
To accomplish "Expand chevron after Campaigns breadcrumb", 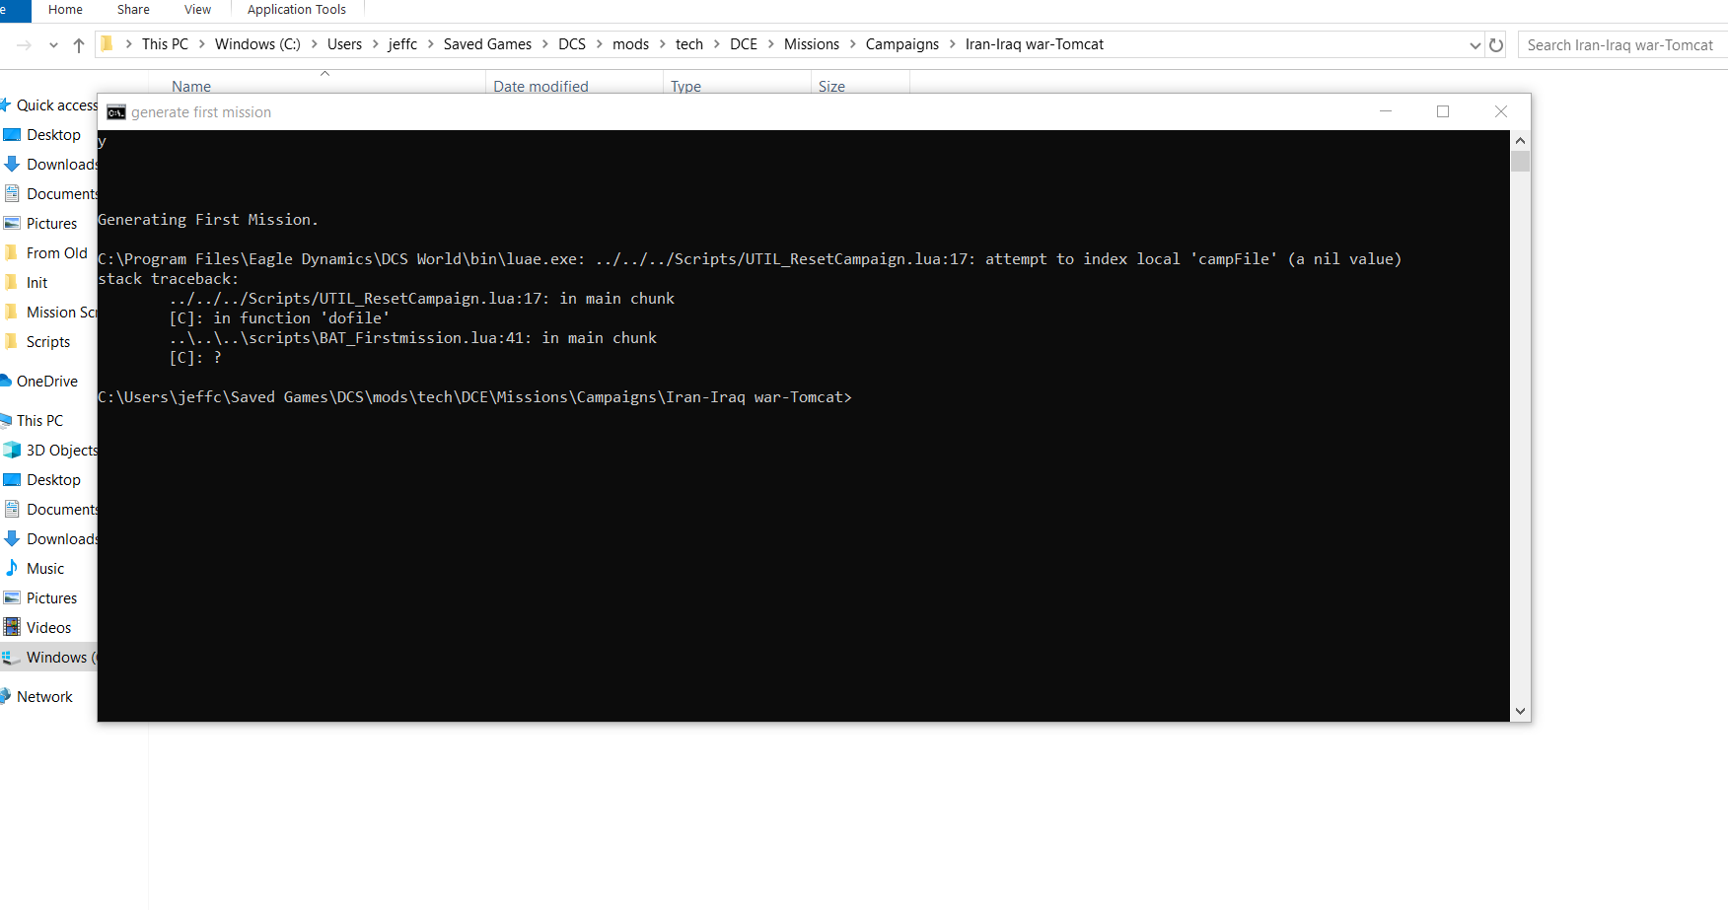I will [953, 44].
